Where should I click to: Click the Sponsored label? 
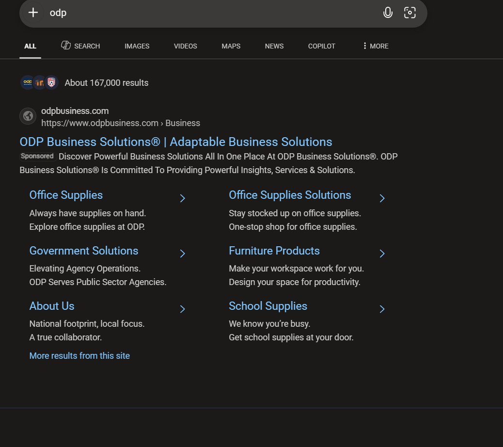tap(37, 156)
